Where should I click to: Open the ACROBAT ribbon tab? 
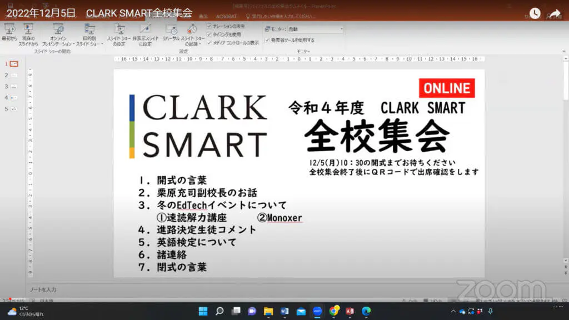(227, 16)
